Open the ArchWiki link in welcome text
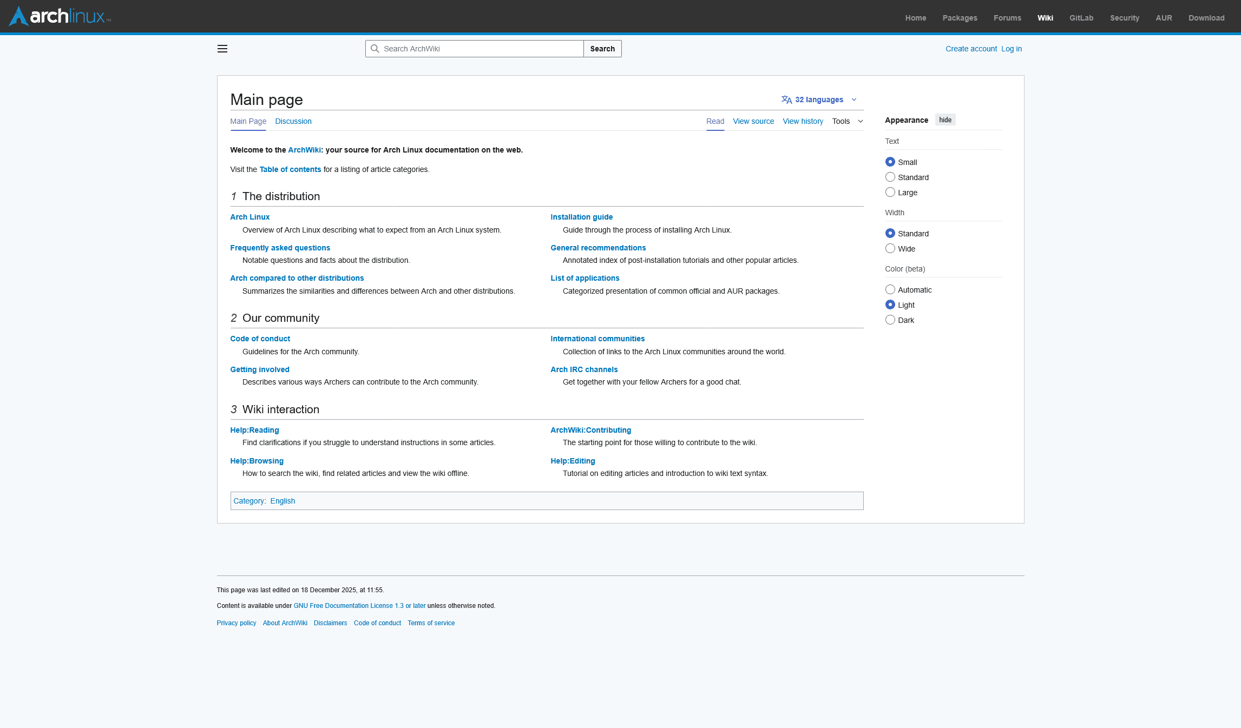Image resolution: width=1241 pixels, height=728 pixels. coord(304,150)
